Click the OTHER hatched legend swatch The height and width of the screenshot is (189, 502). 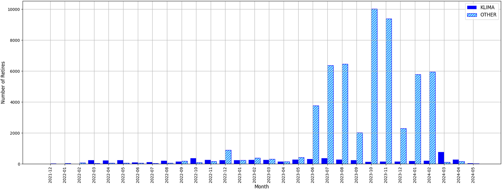(472, 15)
